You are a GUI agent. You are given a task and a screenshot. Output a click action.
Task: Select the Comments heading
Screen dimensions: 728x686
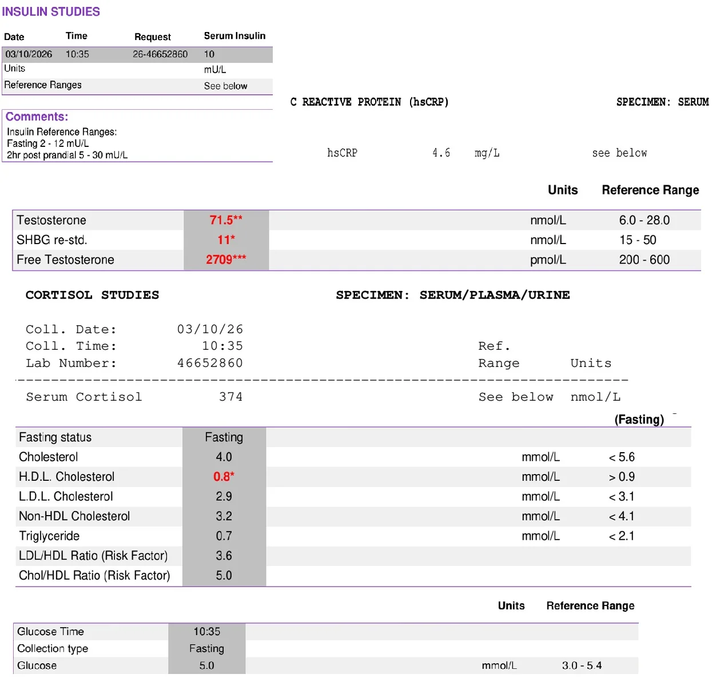(x=37, y=117)
